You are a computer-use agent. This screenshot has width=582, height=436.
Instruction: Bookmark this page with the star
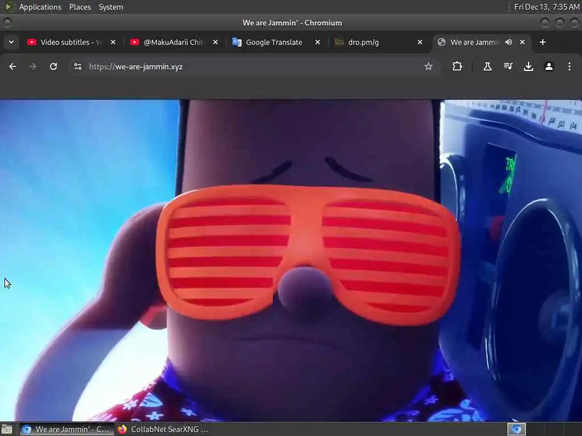pos(429,67)
